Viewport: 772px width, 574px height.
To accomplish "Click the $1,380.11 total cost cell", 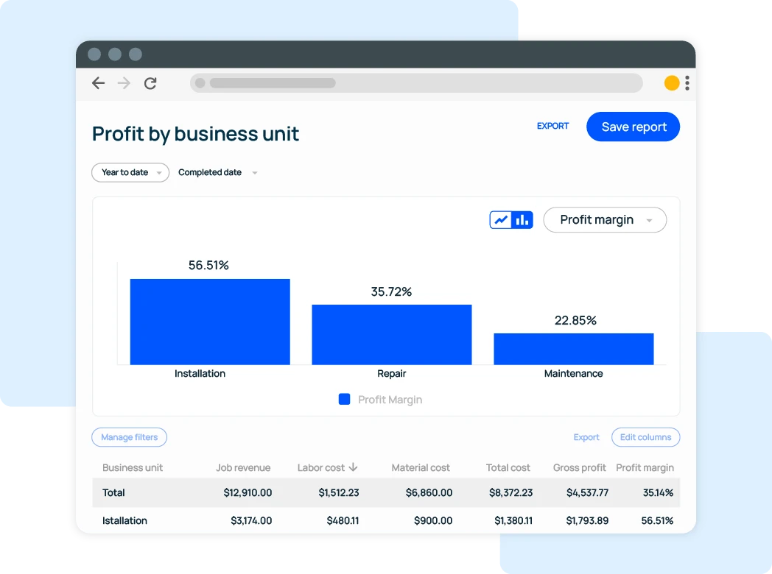I will coord(513,520).
